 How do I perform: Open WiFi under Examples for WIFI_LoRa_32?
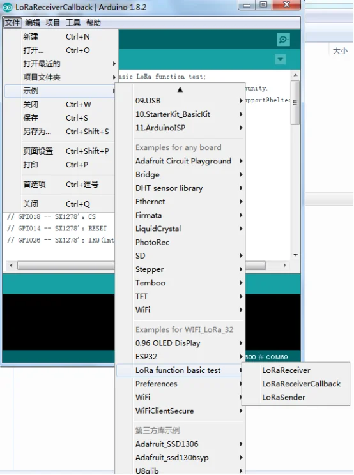point(180,397)
